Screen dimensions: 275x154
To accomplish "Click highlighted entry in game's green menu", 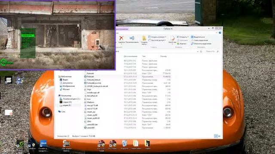I will 28,36.
